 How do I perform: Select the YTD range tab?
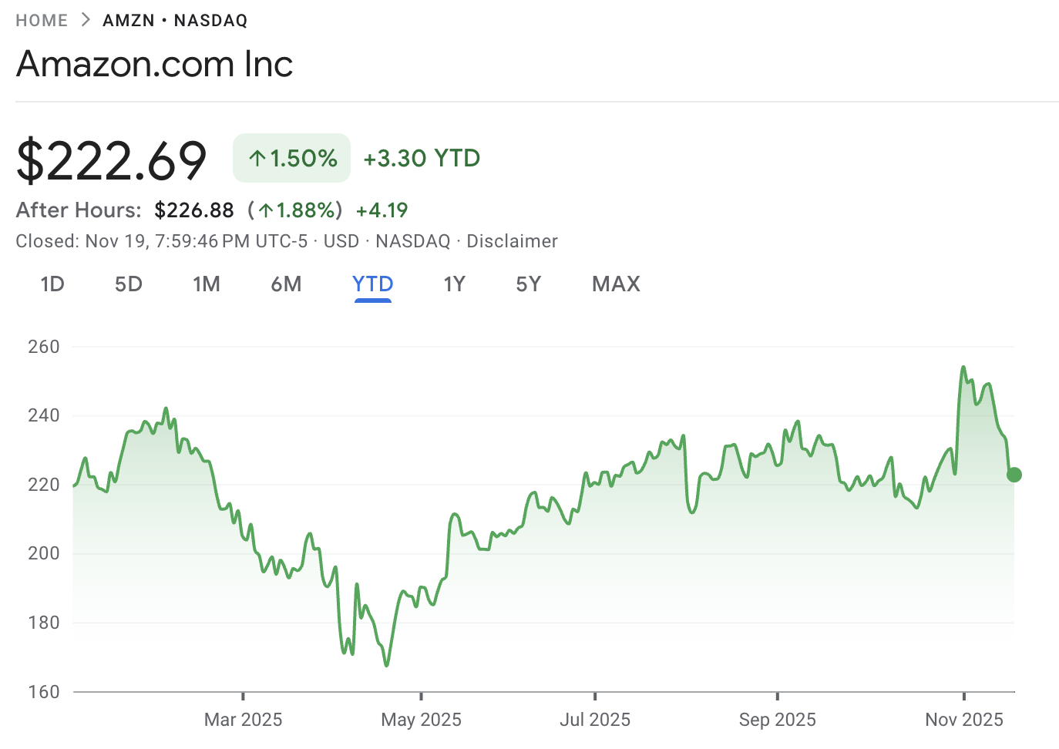[x=372, y=284]
